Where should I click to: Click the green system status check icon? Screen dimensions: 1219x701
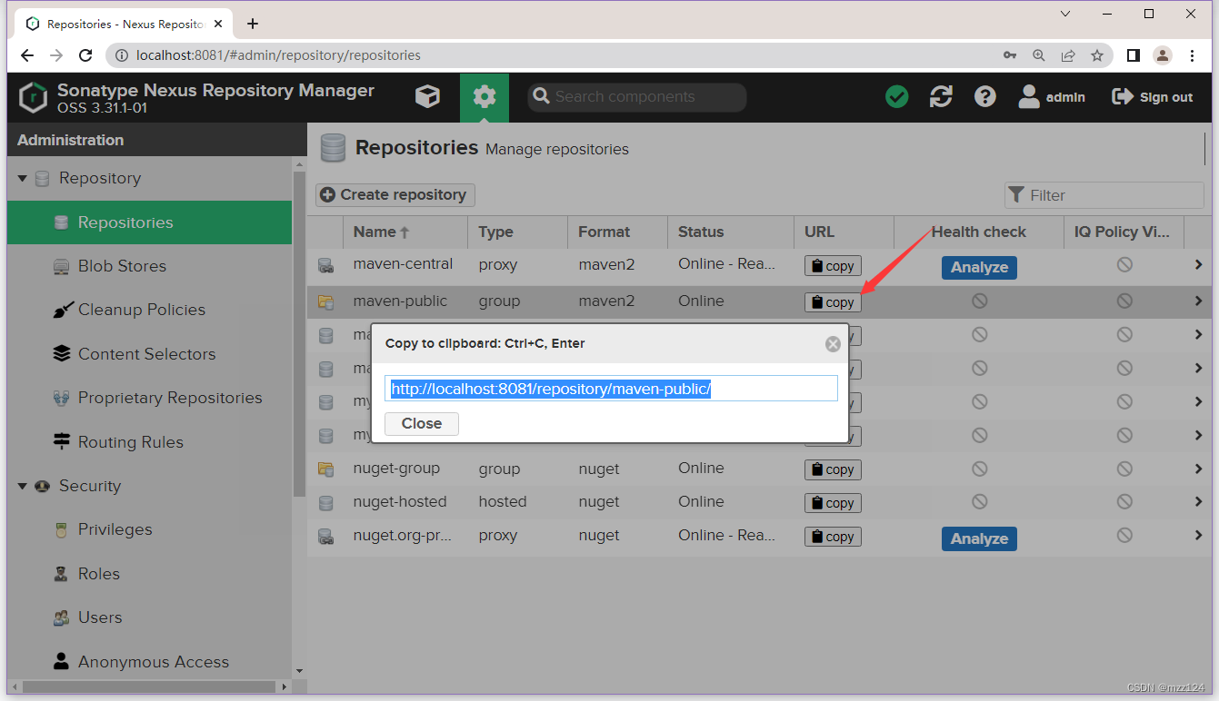897,97
